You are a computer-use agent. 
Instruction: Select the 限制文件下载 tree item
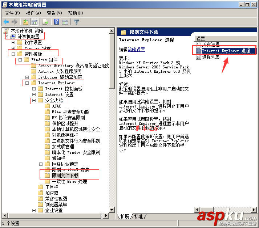point(65,176)
